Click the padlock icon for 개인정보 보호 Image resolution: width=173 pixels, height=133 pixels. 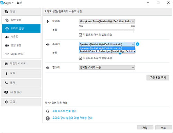[6, 63]
